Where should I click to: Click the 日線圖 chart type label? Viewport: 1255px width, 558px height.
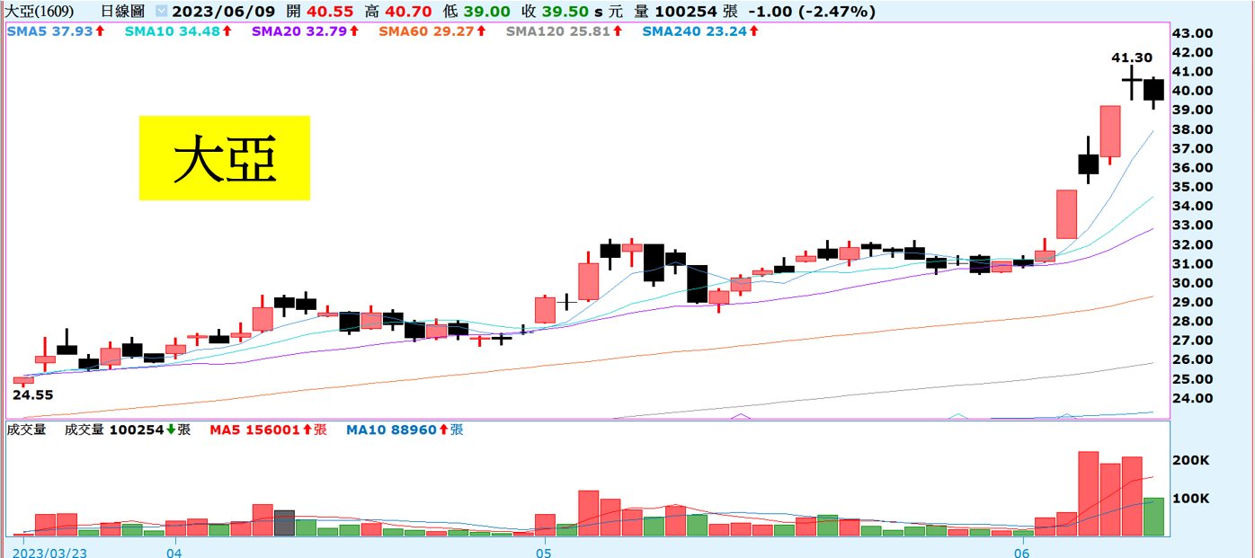click(x=122, y=12)
